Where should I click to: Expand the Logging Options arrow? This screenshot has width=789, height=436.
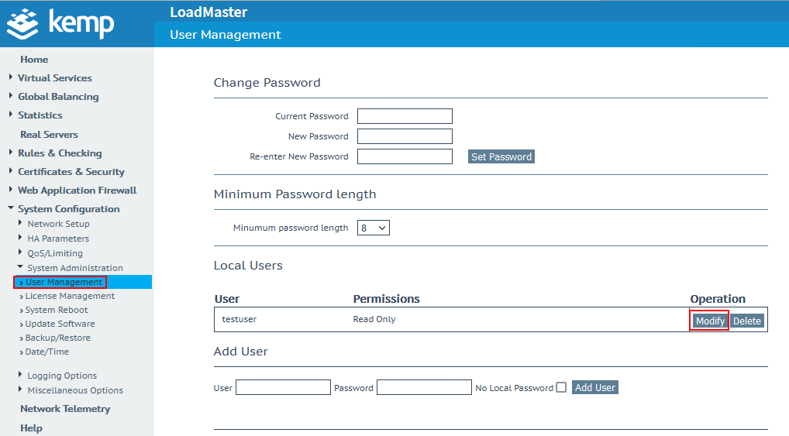[20, 375]
